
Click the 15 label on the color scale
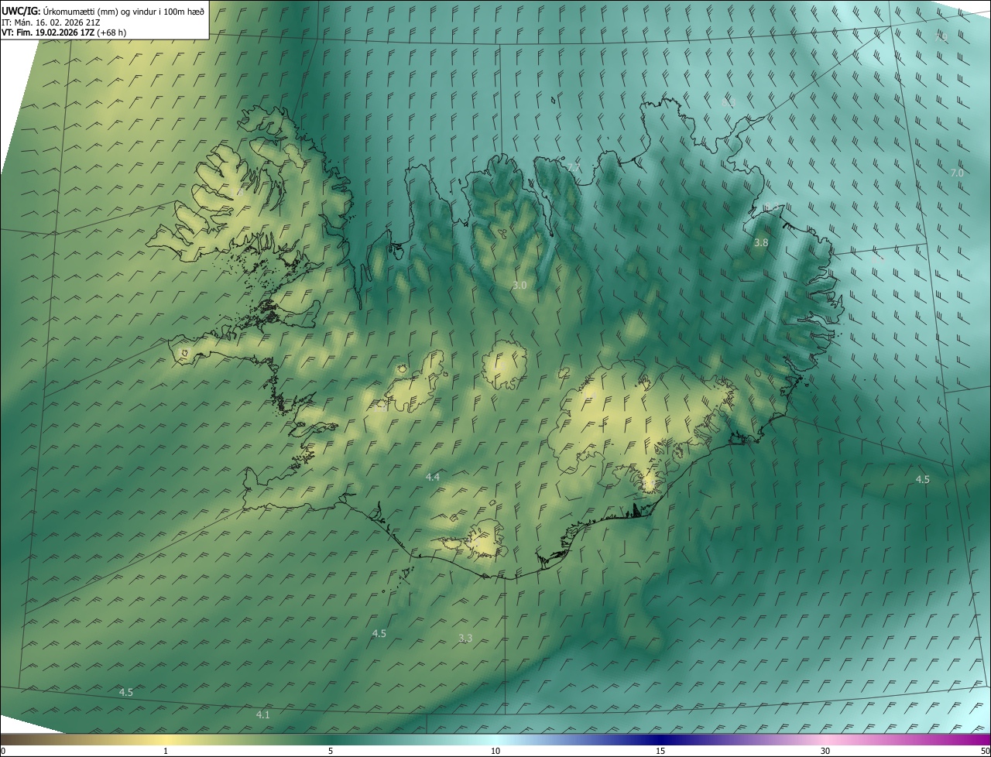(x=660, y=751)
